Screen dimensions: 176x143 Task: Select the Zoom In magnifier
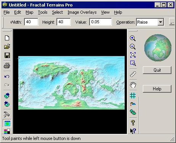[133, 38]
